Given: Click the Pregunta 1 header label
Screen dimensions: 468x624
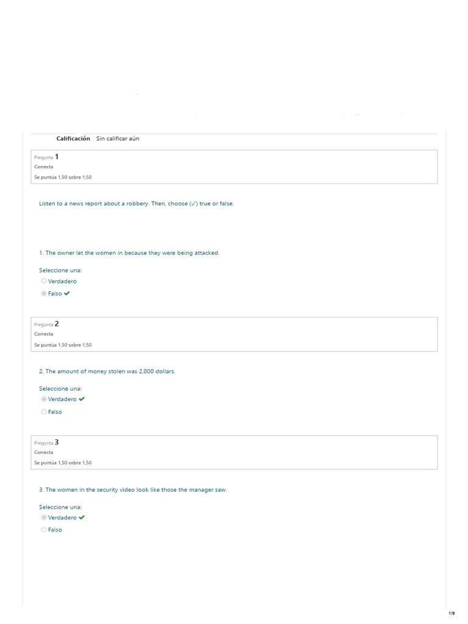Looking at the screenshot, I should [46, 157].
